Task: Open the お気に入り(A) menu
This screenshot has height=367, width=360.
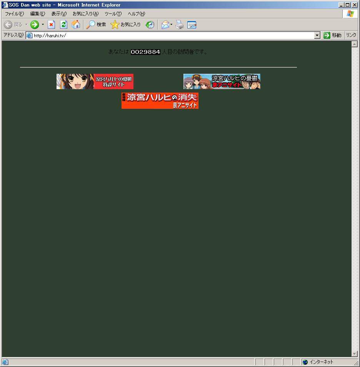Action: (85, 14)
